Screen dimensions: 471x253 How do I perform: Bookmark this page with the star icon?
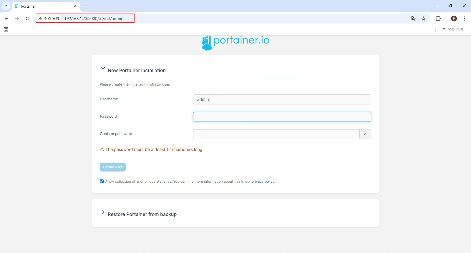(423, 19)
